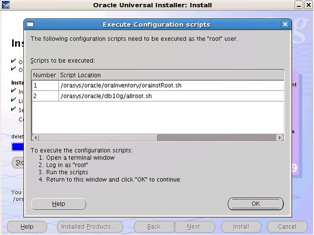The width and height of the screenshot is (314, 235).
Task: Click OK in Execute Configuration scripts dialog
Action: (255, 204)
